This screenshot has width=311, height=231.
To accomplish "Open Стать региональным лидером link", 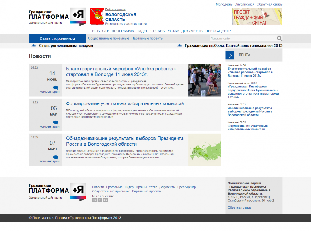I will (66, 45).
